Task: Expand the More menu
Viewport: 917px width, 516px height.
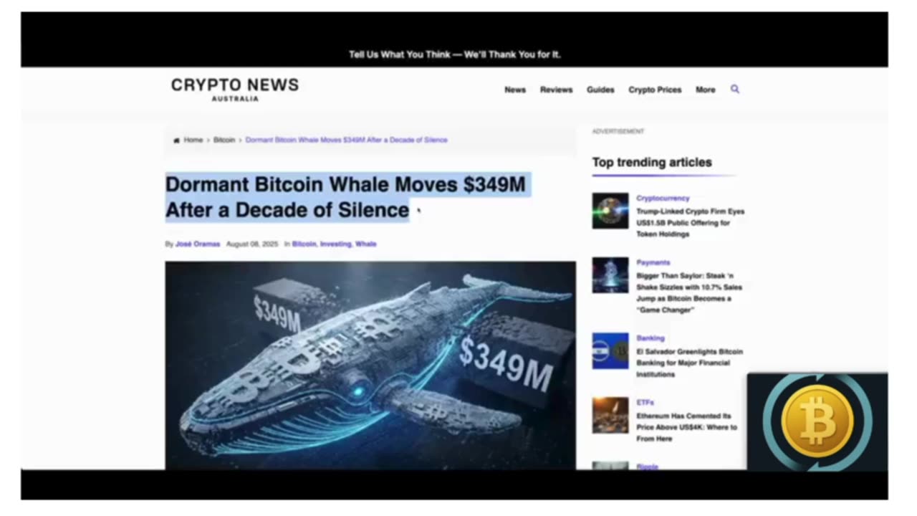Action: pos(706,90)
